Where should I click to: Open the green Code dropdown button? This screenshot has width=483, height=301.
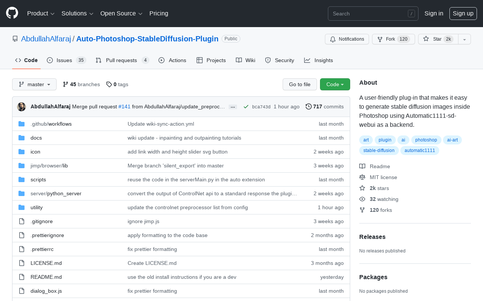(x=335, y=84)
